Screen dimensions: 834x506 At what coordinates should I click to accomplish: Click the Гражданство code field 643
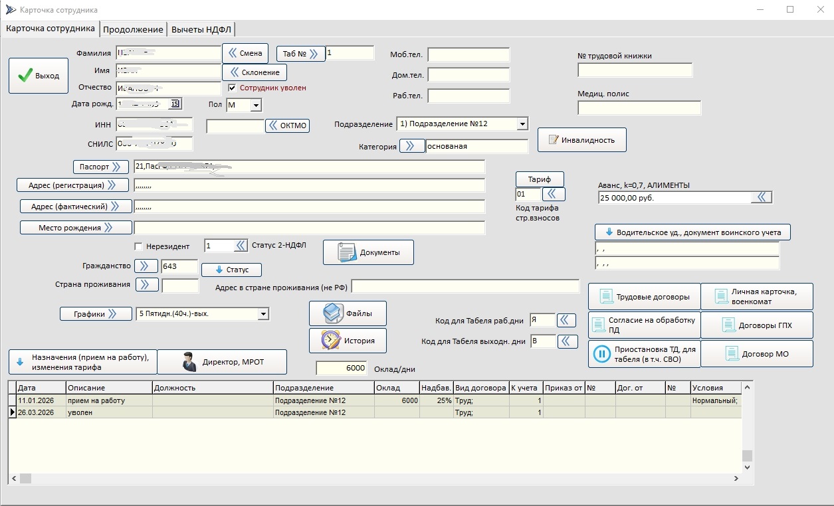(x=180, y=266)
